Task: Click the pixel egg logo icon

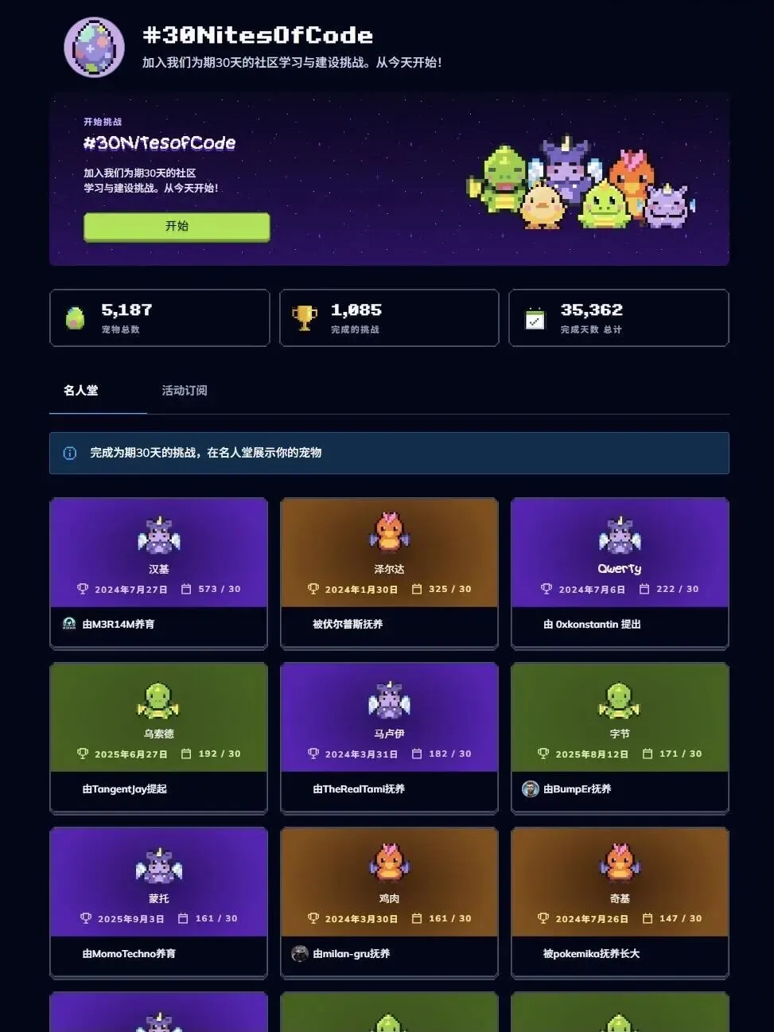Action: click(x=94, y=48)
